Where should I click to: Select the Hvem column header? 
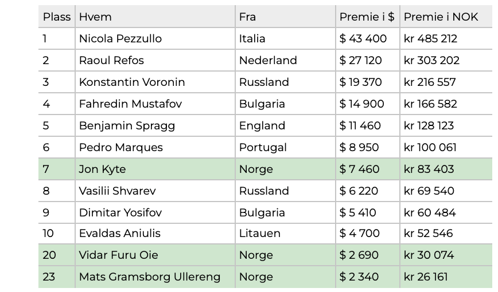click(x=155, y=17)
